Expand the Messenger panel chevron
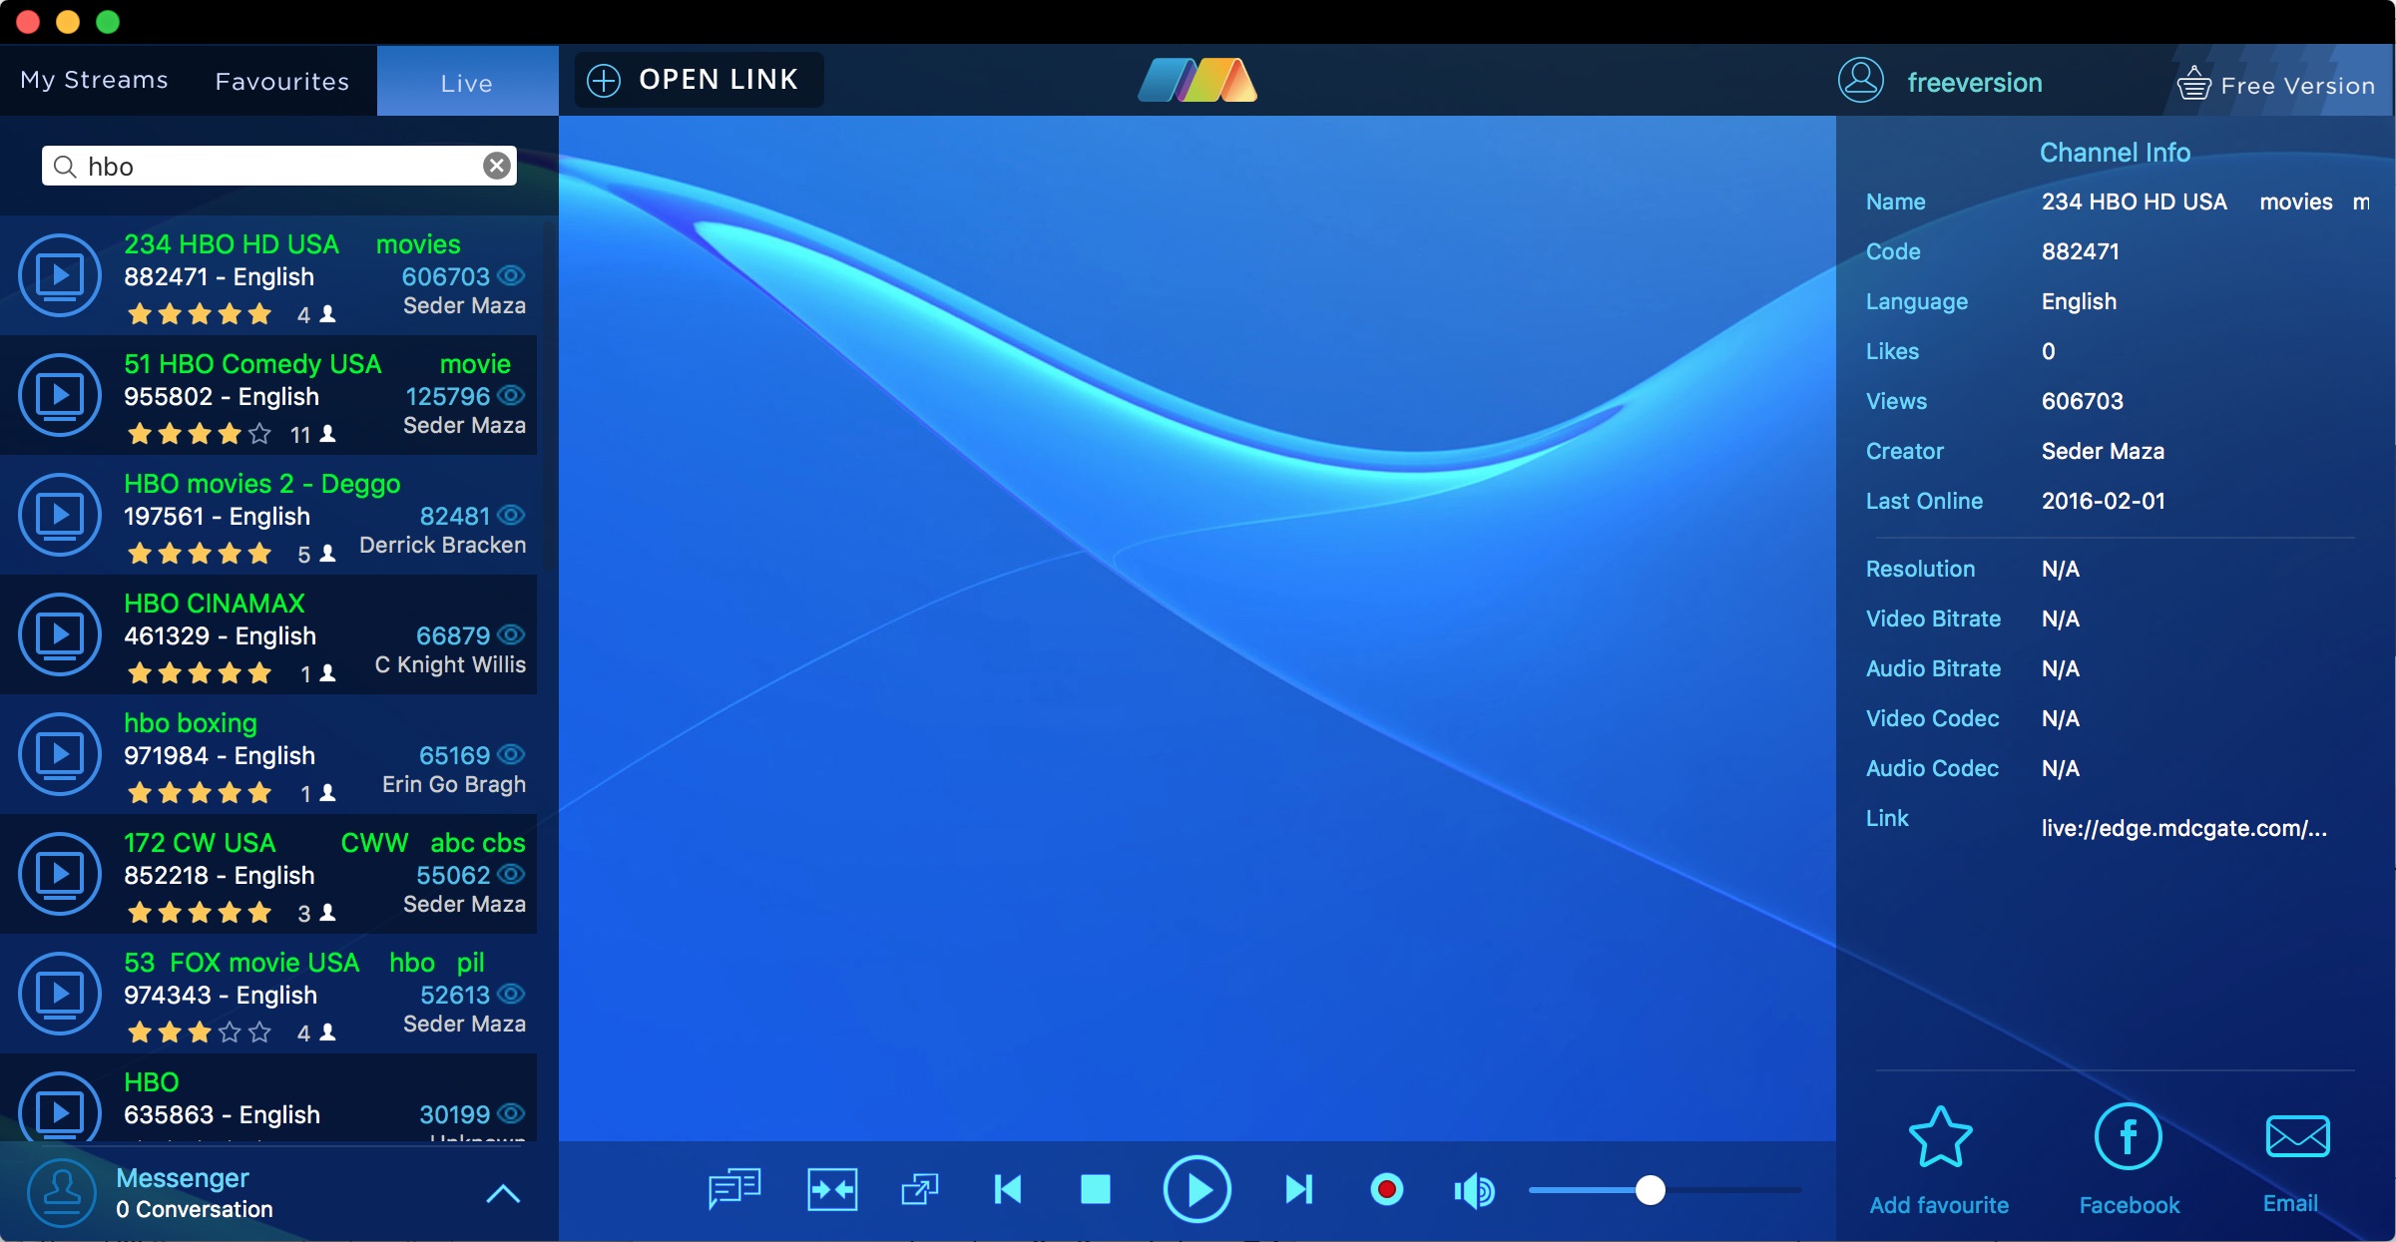Viewport: 2396px width, 1242px height. 503,1193
